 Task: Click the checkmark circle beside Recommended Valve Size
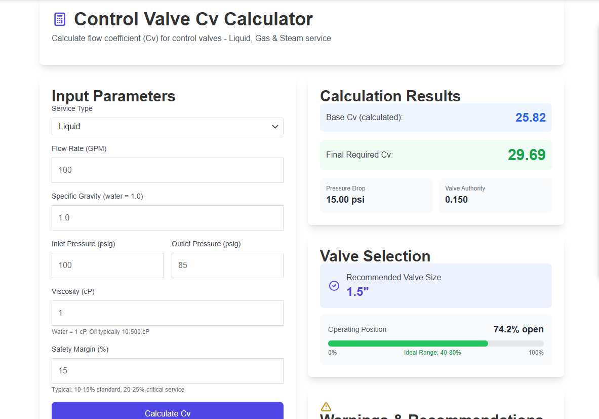pos(334,285)
